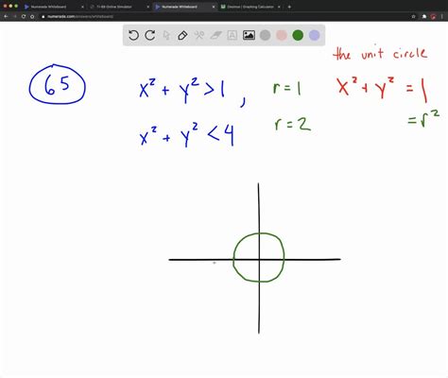This screenshot has width=448, height=378.
Task: Click the undo arrow in whiteboard toolbar
Action: click(133, 35)
